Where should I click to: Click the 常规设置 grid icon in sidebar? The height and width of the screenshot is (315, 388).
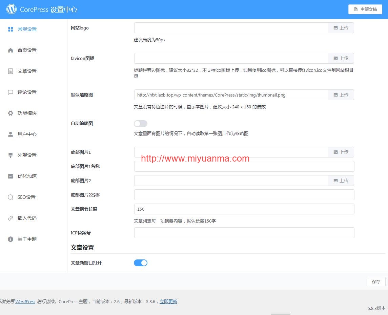[x=11, y=29]
